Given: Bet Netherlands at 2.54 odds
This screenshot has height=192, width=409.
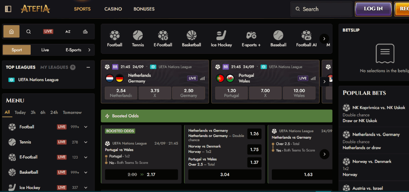Looking at the screenshot, I should [x=121, y=93].
